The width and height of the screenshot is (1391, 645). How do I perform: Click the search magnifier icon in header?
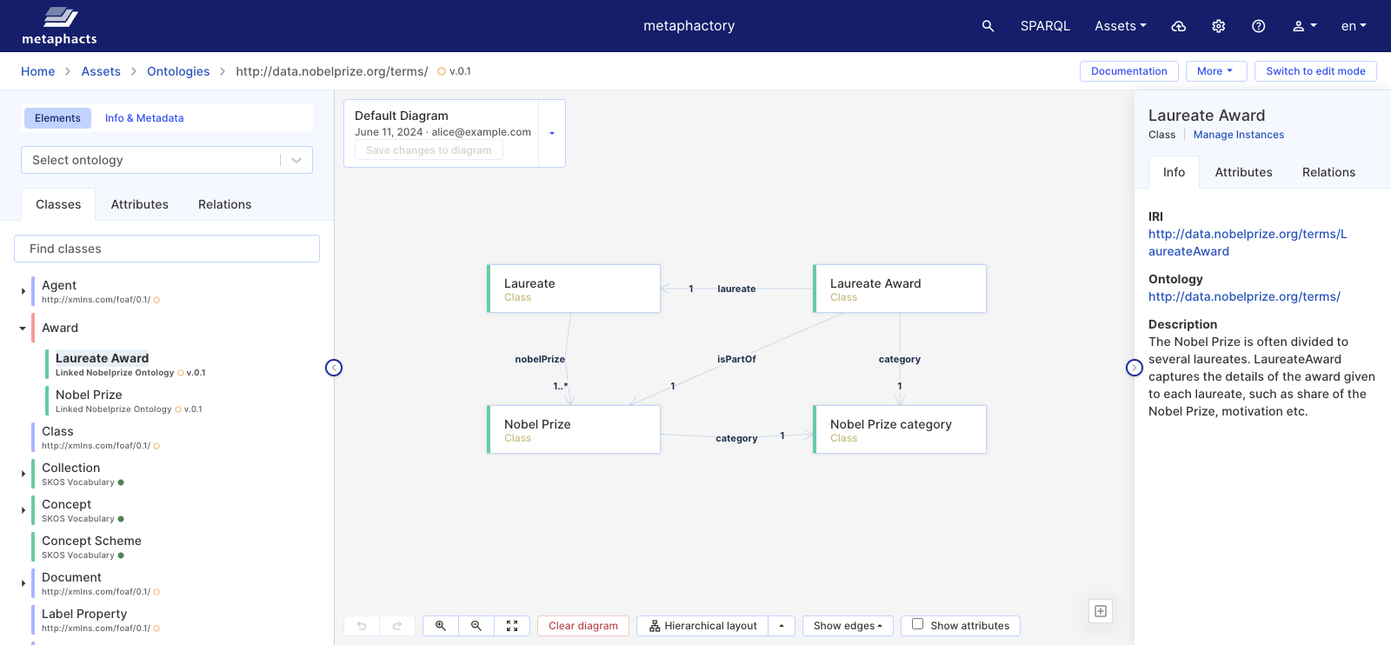click(988, 26)
